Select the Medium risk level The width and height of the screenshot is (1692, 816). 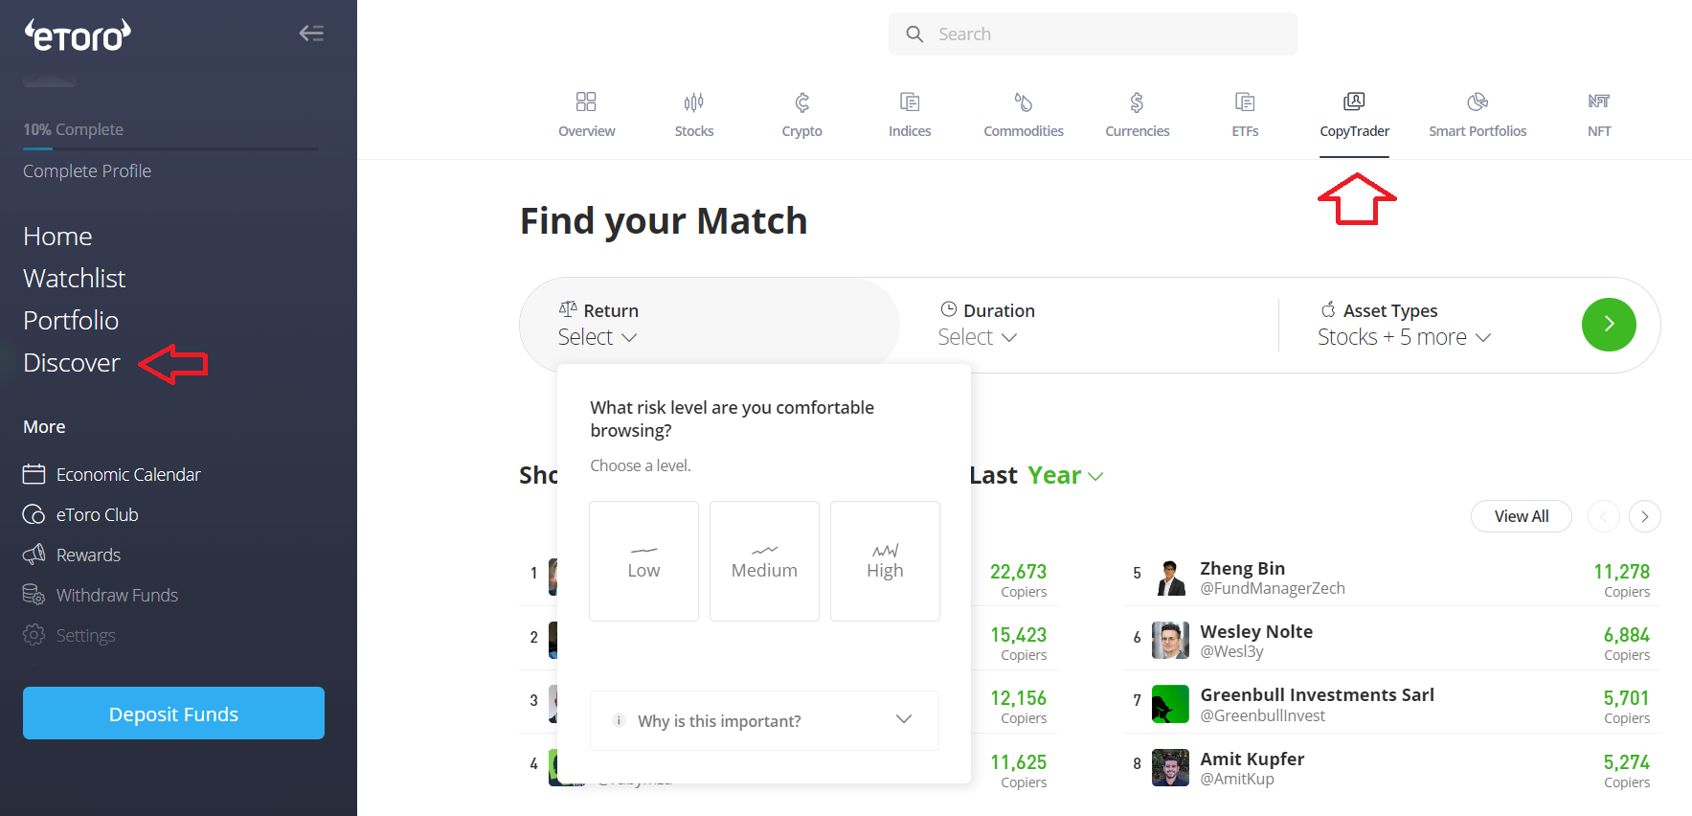764,561
